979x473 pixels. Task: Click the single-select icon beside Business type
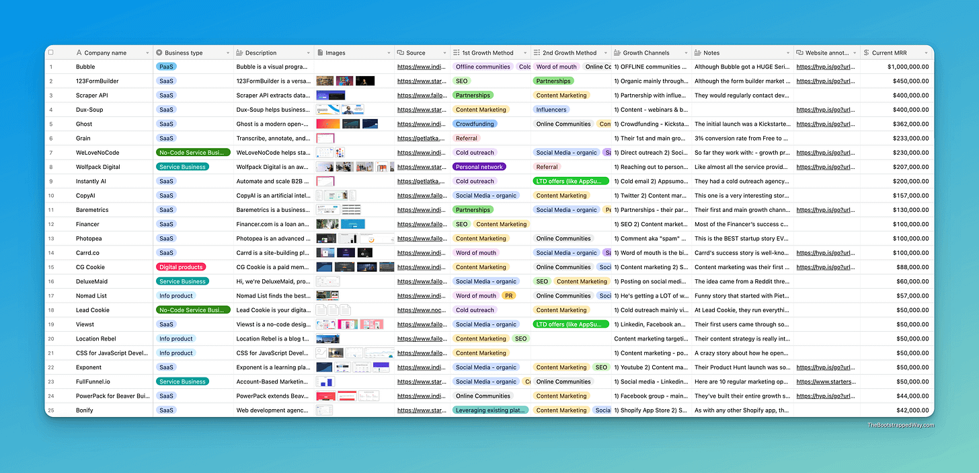(159, 52)
